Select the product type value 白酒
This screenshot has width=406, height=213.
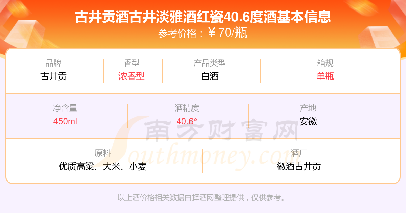point(210,76)
